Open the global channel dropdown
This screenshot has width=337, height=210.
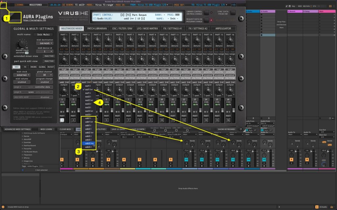point(44,75)
